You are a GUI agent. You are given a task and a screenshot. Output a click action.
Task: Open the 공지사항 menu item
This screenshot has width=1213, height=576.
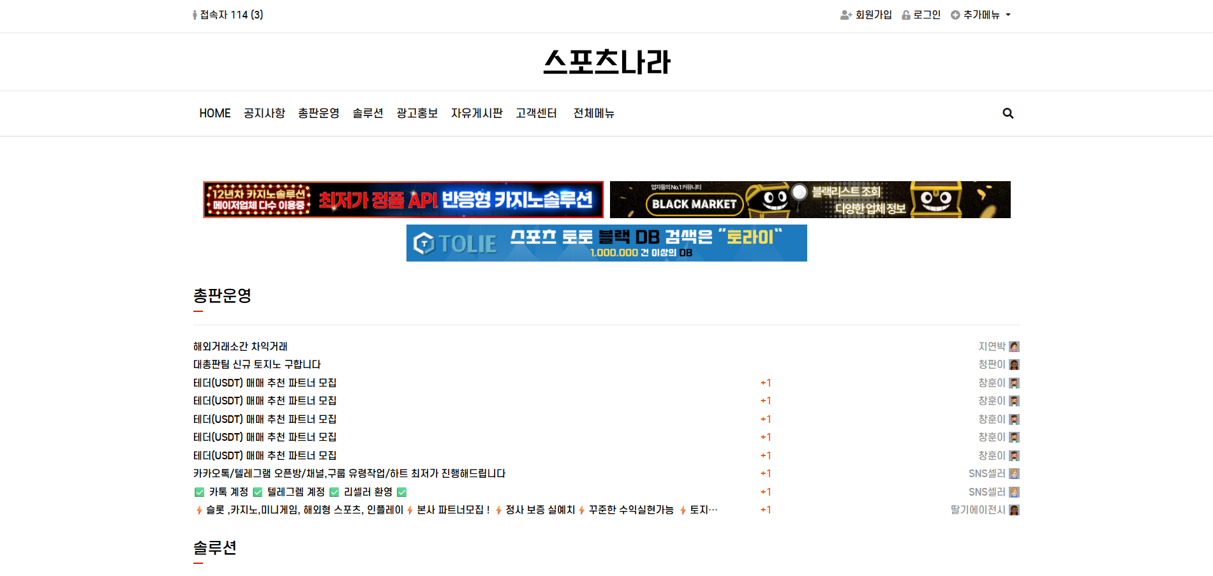[264, 114]
